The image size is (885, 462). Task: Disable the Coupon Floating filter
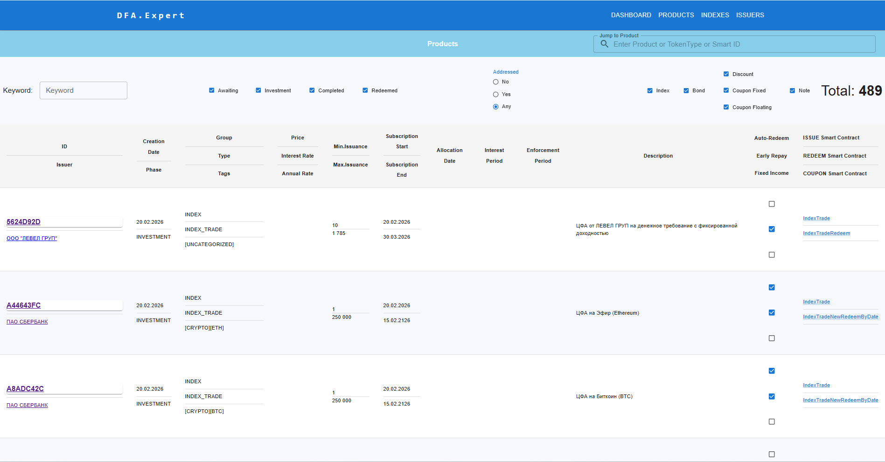pyautogui.click(x=726, y=107)
